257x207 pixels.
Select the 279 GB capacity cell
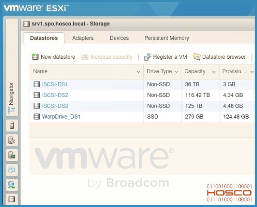(201, 117)
